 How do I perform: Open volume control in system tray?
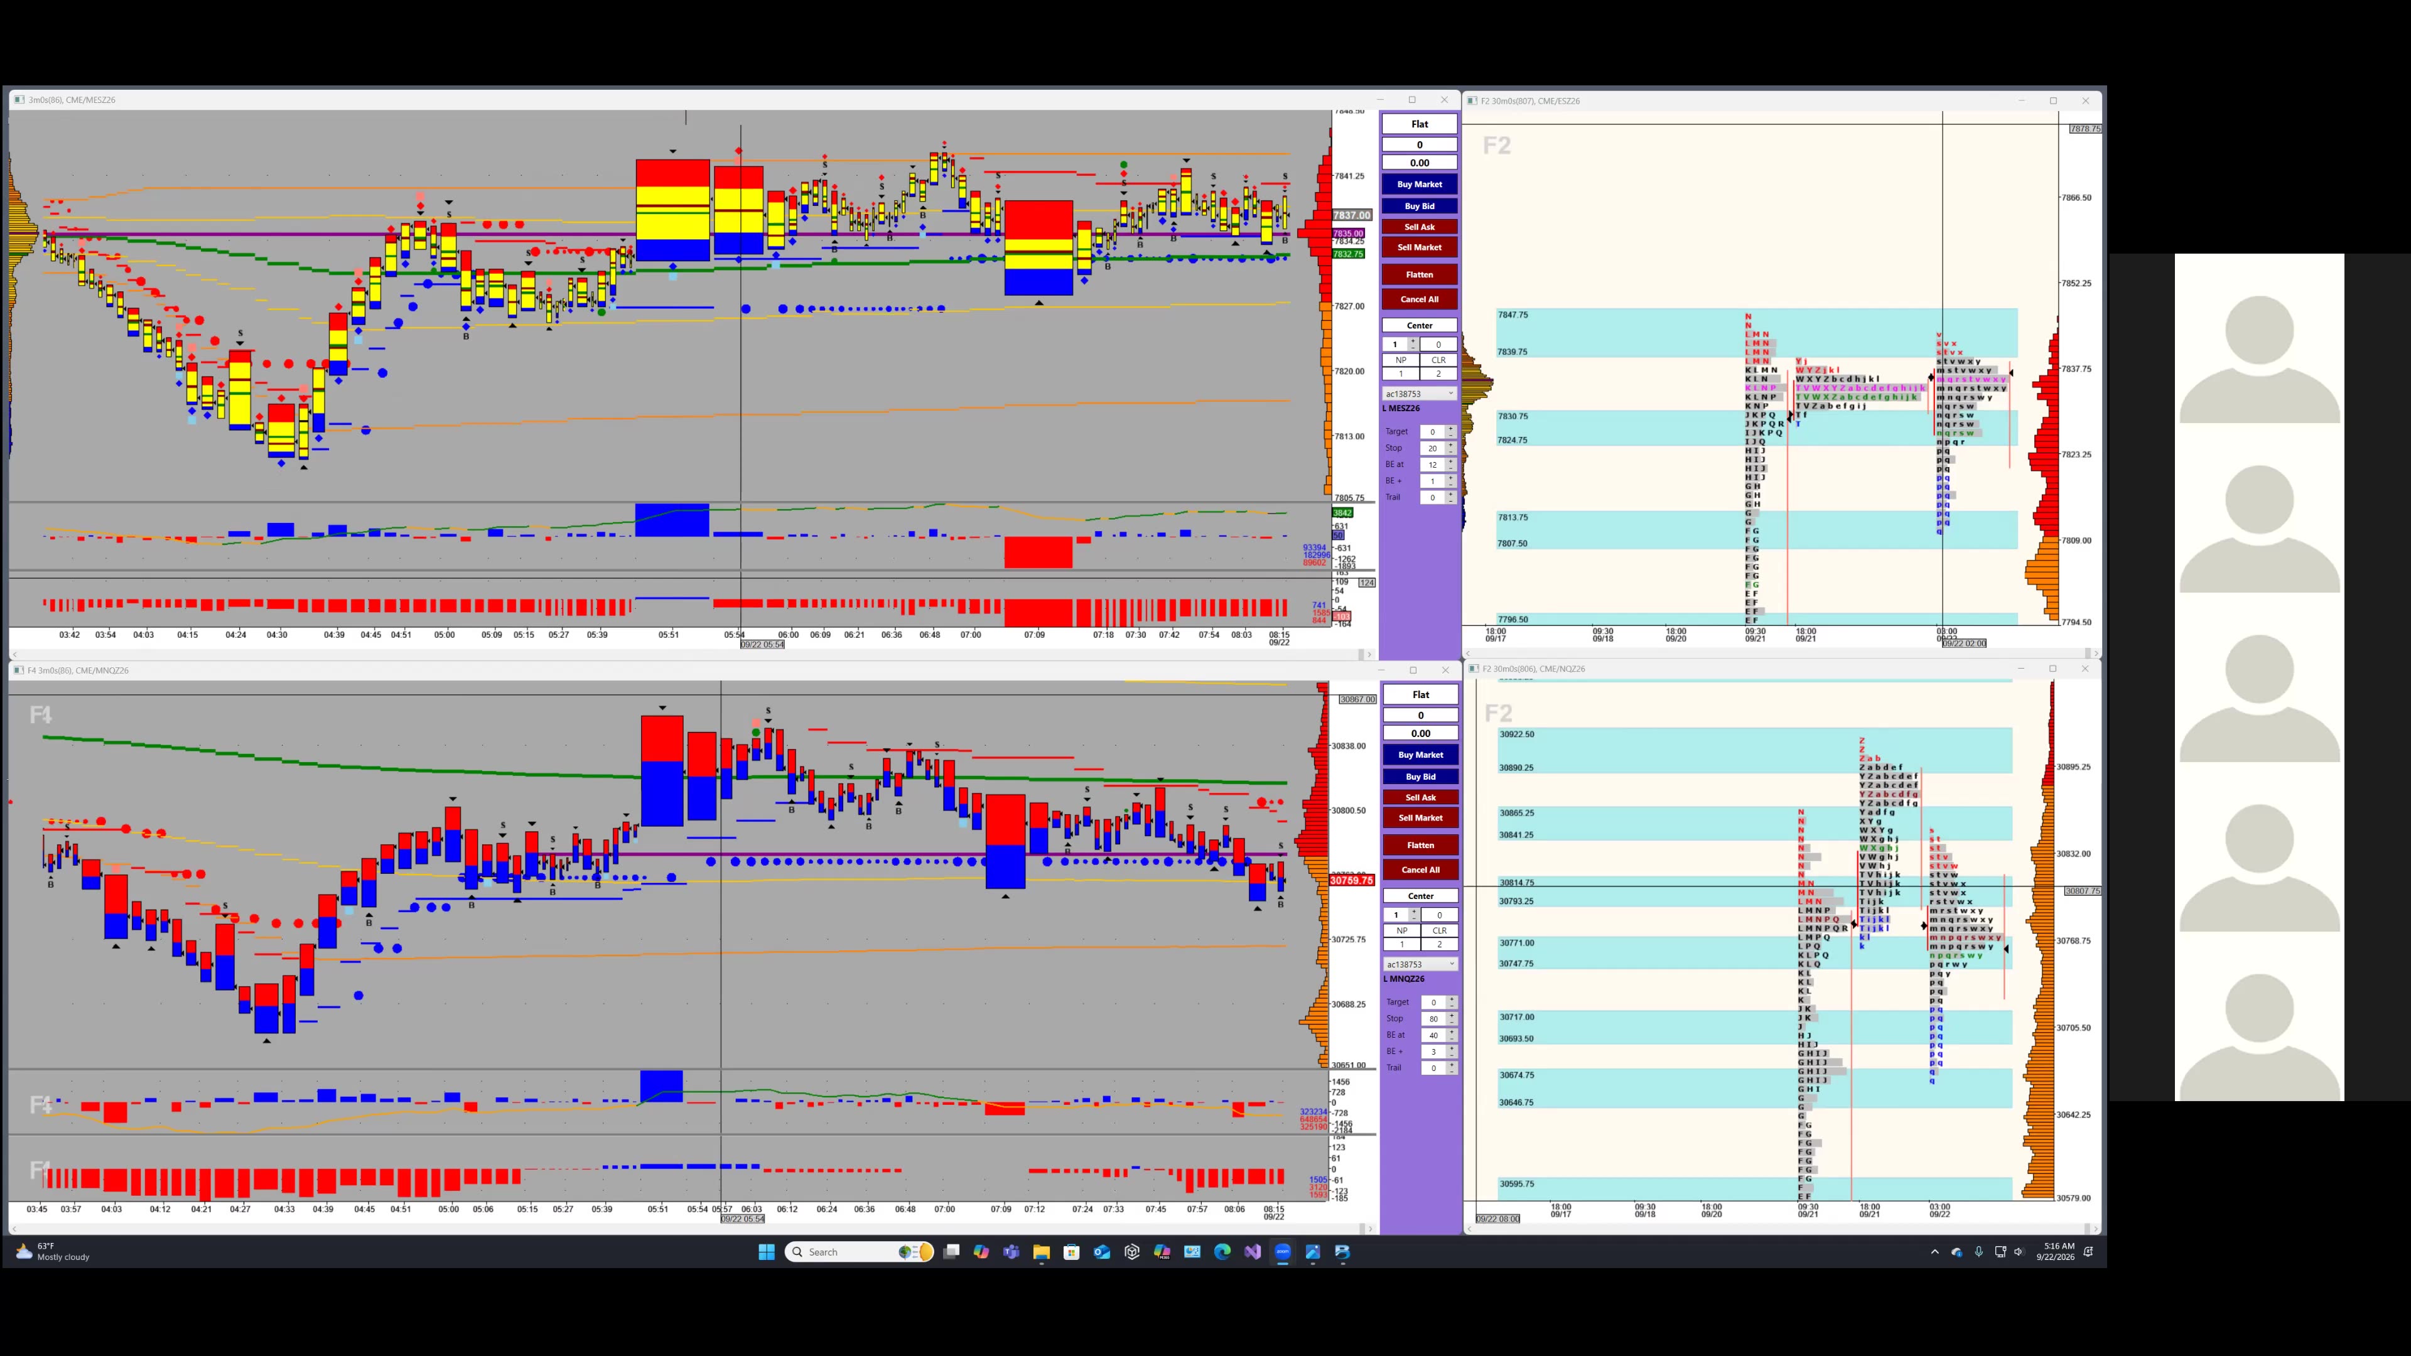click(2019, 1252)
